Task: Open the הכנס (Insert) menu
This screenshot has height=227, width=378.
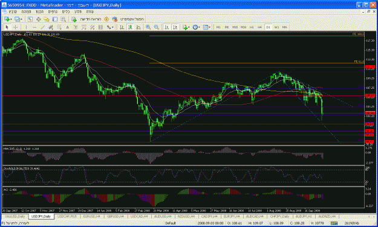Action: coord(39,12)
